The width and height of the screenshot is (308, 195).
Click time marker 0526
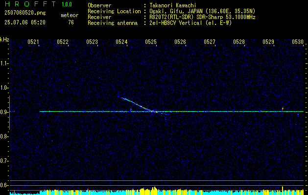pos(180,41)
